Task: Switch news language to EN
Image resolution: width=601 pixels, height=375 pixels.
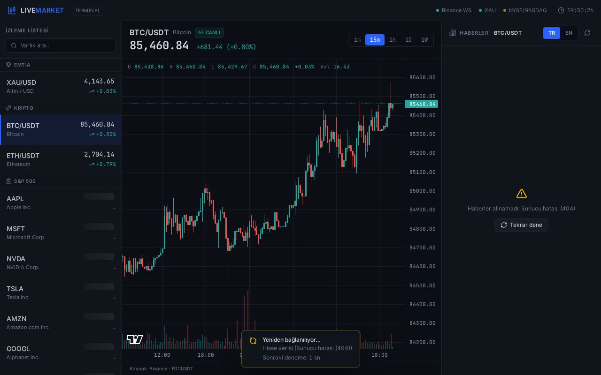Action: pos(569,33)
